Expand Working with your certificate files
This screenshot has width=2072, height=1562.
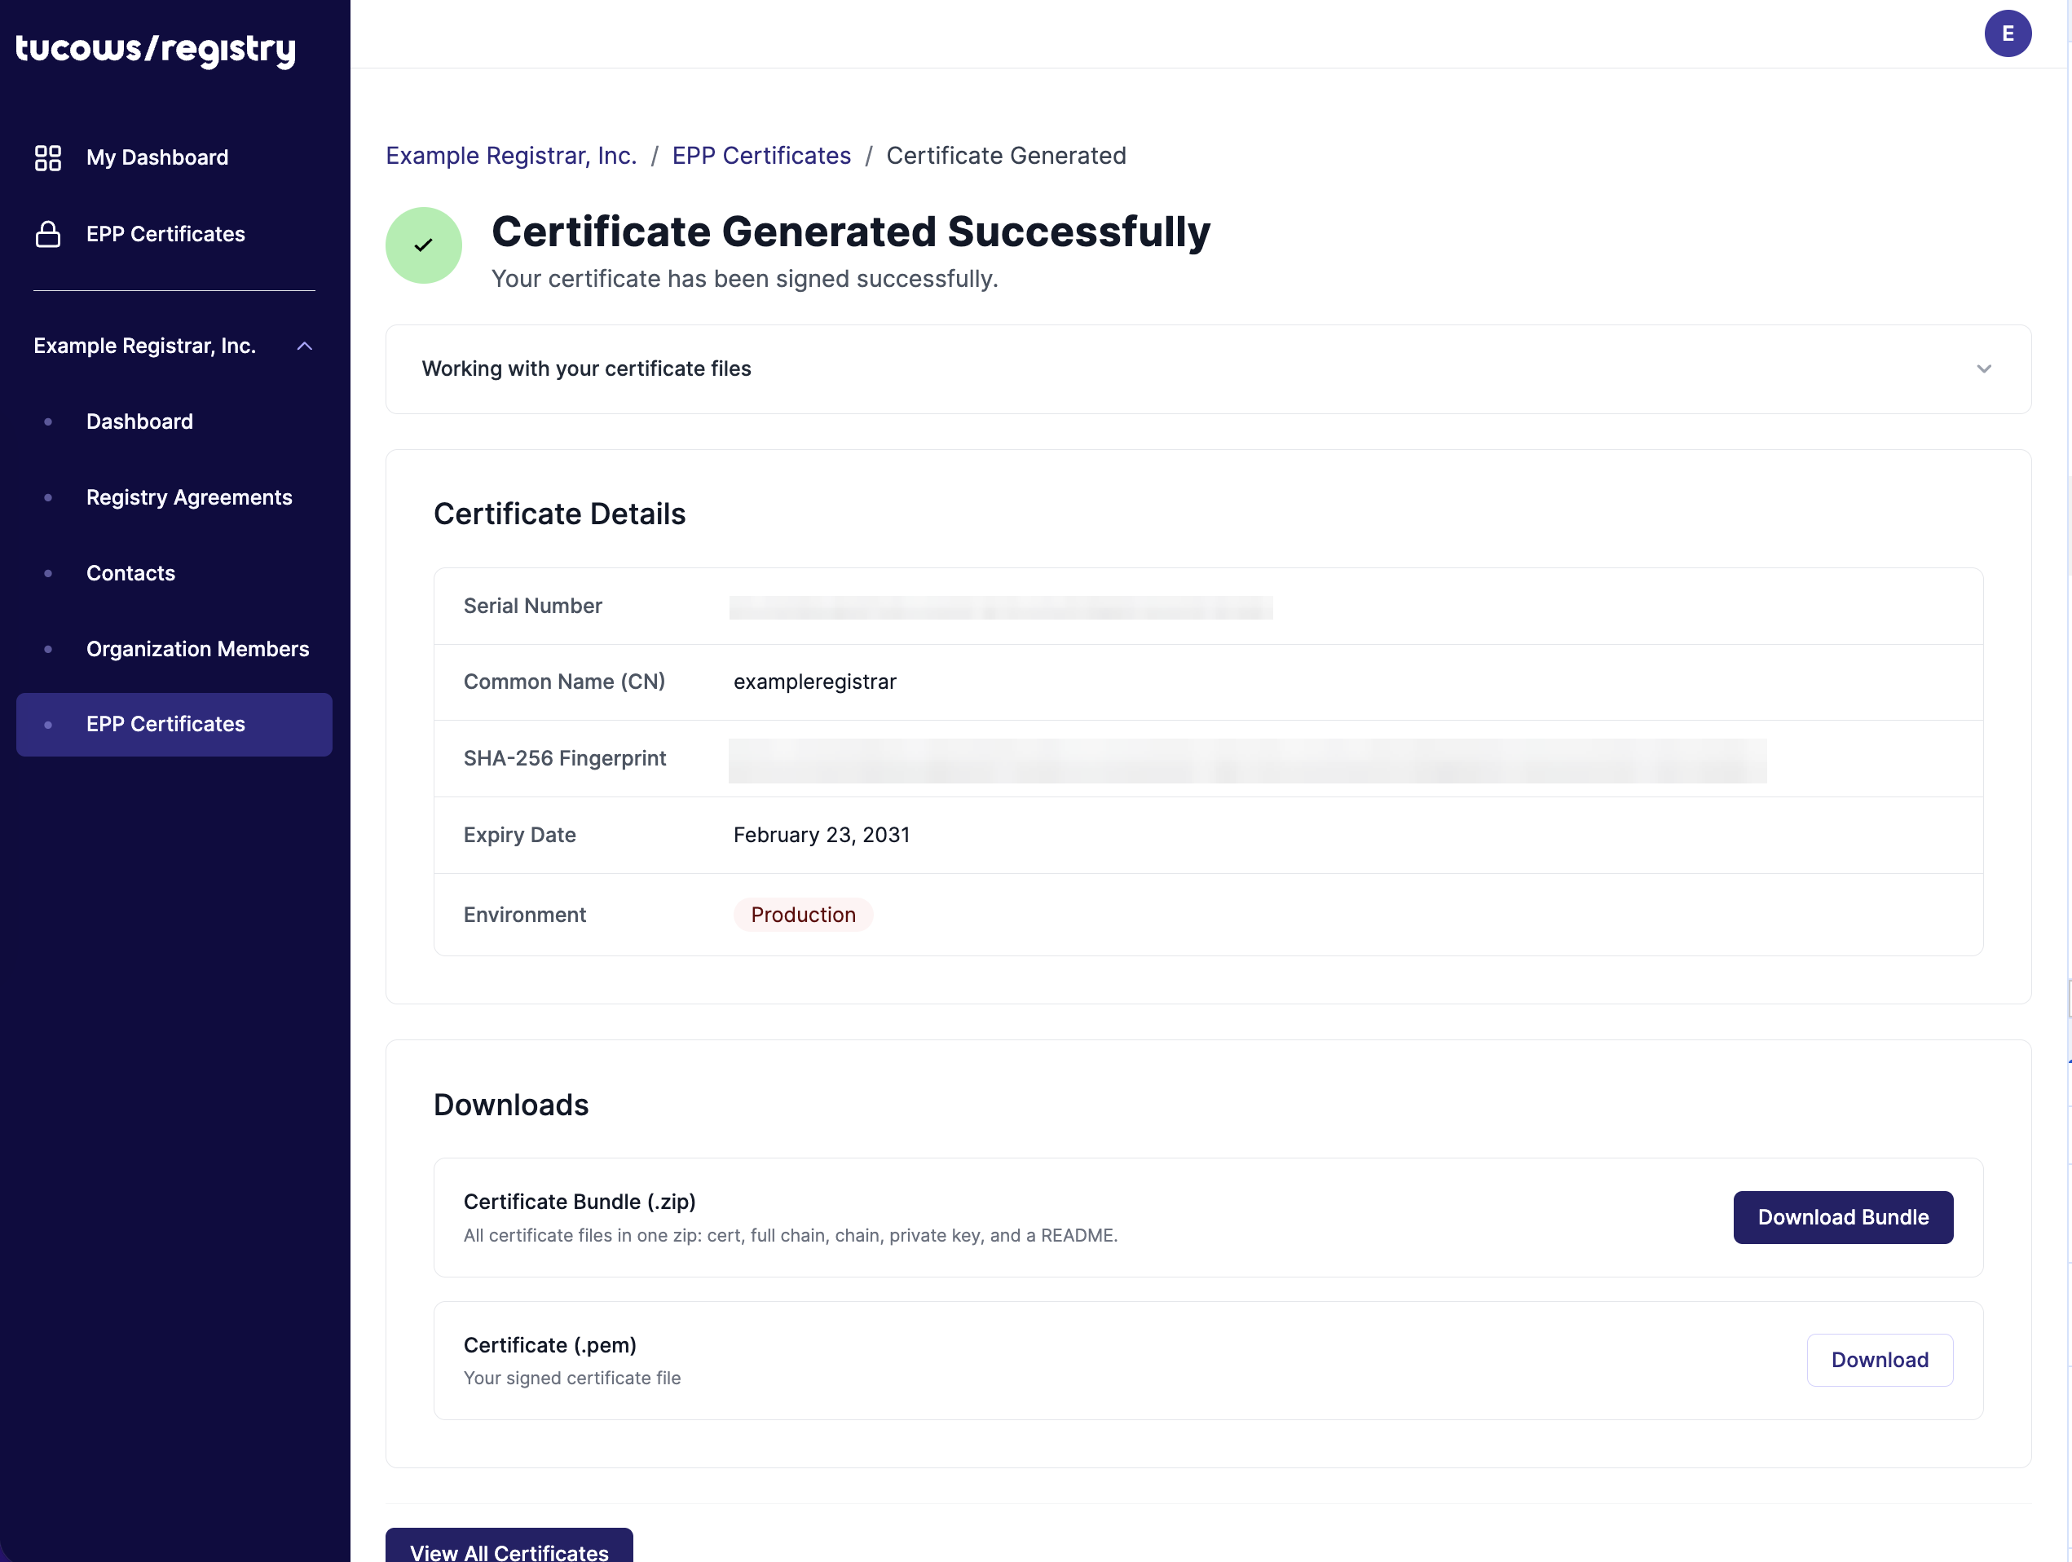pyautogui.click(x=1208, y=369)
